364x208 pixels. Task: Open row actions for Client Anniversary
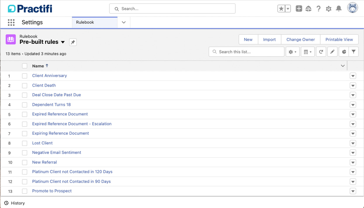point(353,76)
